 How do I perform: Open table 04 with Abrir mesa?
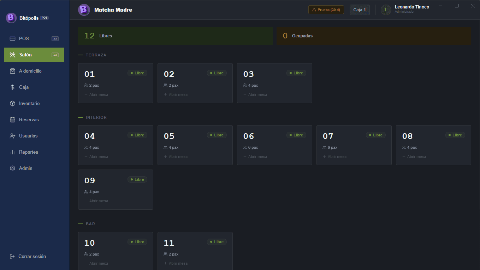pos(96,157)
